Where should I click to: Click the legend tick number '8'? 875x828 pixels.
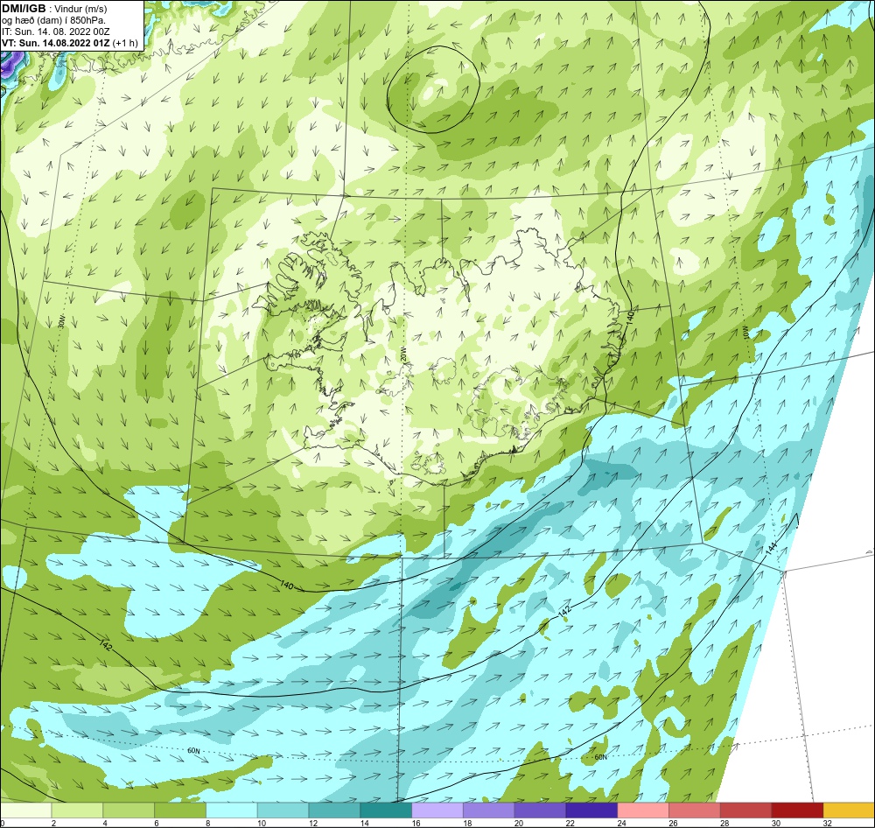(207, 823)
